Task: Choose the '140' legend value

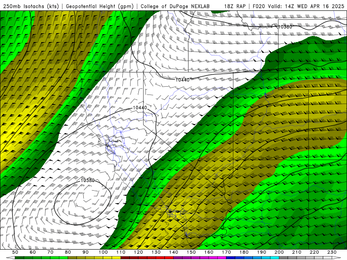Action: [x=173, y=252]
